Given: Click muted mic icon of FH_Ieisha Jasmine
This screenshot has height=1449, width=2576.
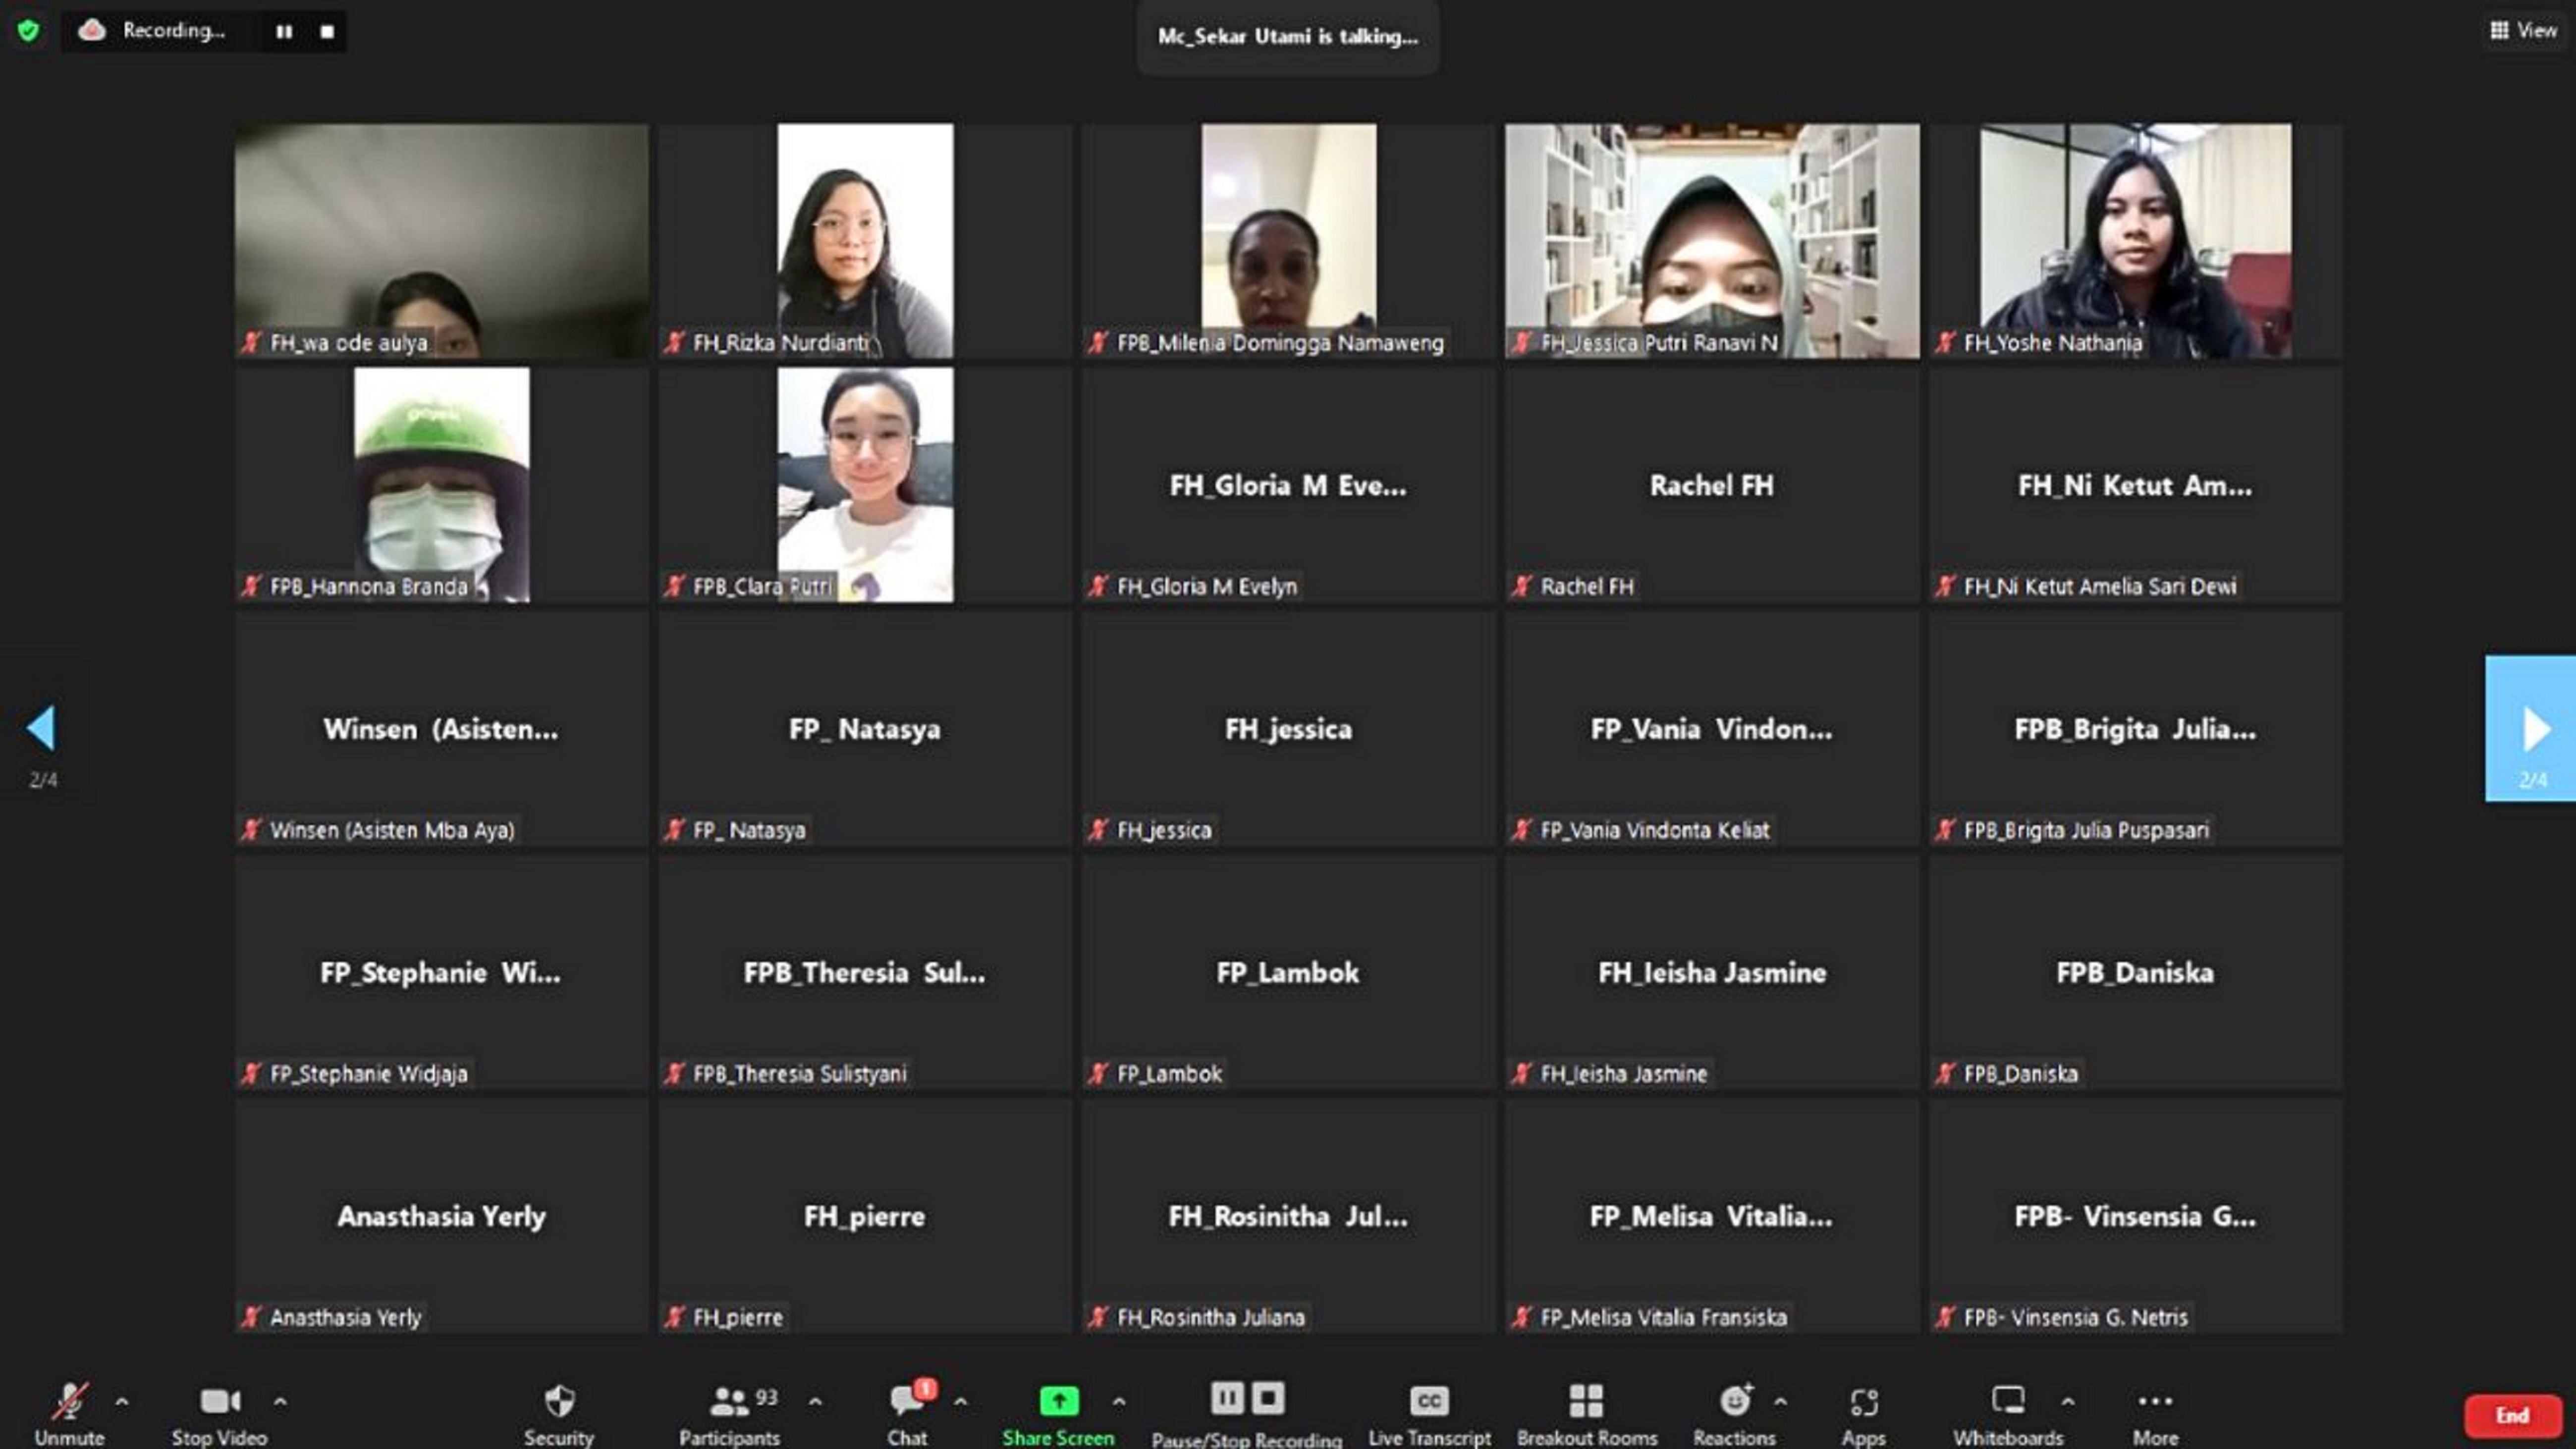Looking at the screenshot, I should point(1522,1073).
